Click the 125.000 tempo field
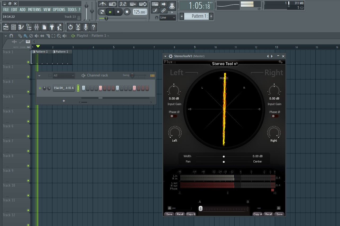Image resolution: width=340 pixels, height=226 pixels. (140, 12)
